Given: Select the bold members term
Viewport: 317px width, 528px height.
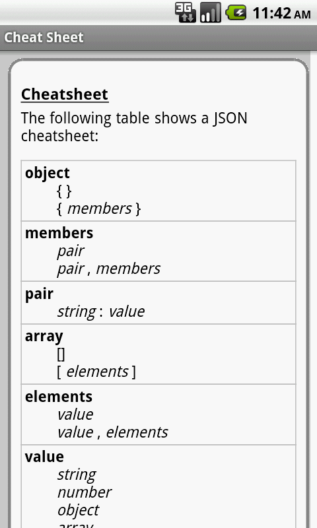Looking at the screenshot, I should 59,233.
